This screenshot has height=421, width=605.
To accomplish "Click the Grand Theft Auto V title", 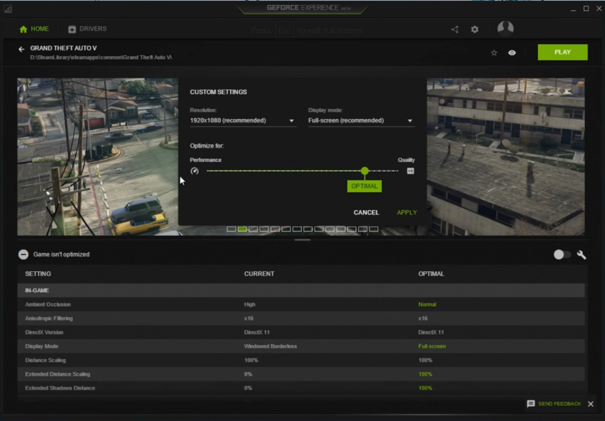I will coord(64,48).
